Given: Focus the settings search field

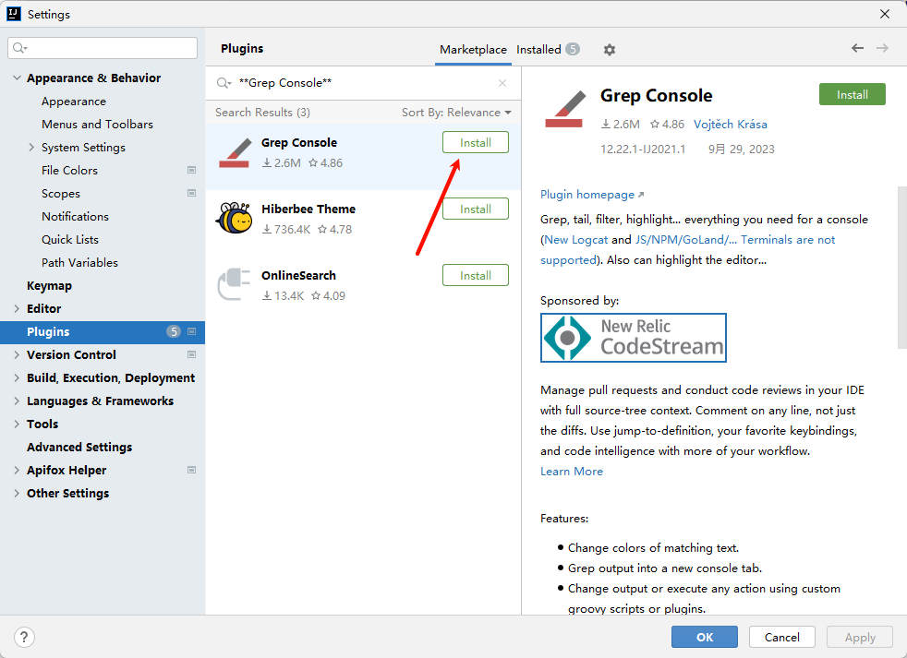Looking at the screenshot, I should pos(103,48).
